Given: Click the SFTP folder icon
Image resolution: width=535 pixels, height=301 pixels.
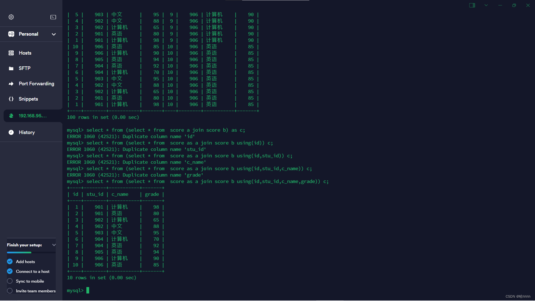Looking at the screenshot, I should pyautogui.click(x=11, y=68).
